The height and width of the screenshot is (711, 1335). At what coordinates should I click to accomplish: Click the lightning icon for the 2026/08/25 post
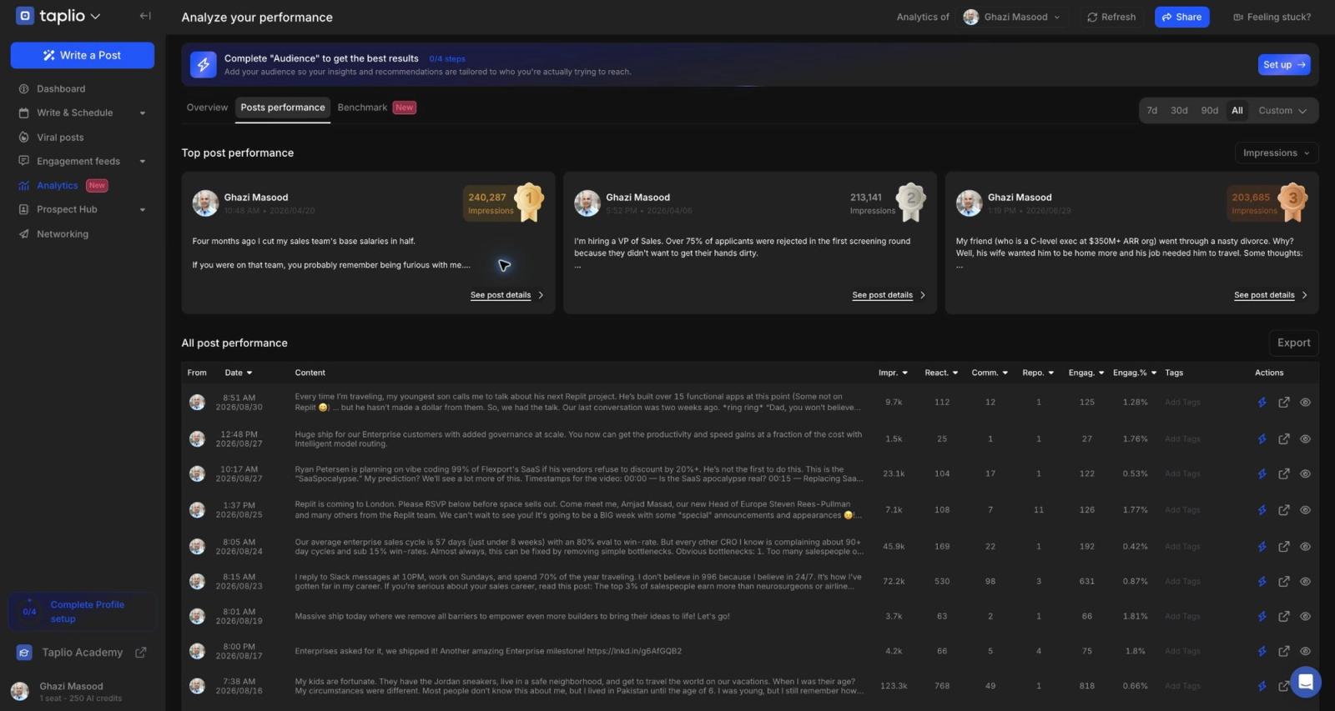point(1262,510)
